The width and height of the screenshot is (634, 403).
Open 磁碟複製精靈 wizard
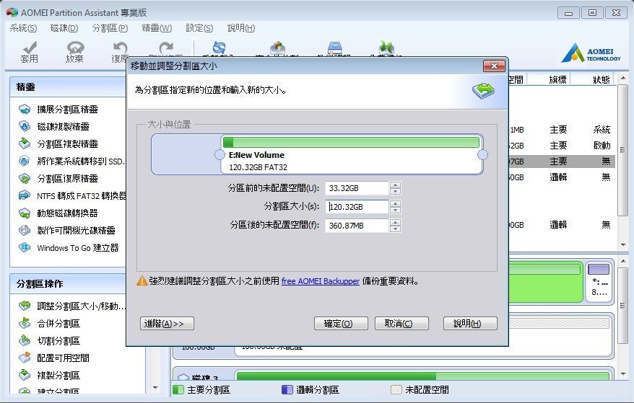(x=63, y=127)
